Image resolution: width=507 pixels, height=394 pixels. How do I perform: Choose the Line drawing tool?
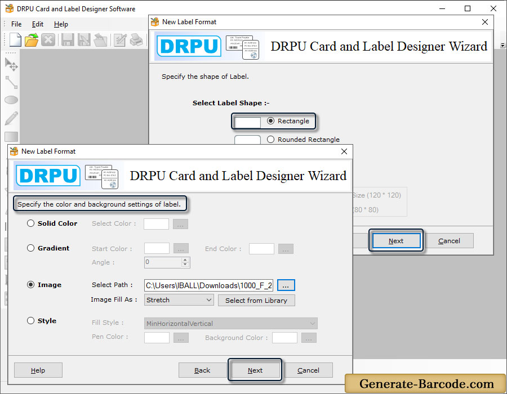click(11, 82)
